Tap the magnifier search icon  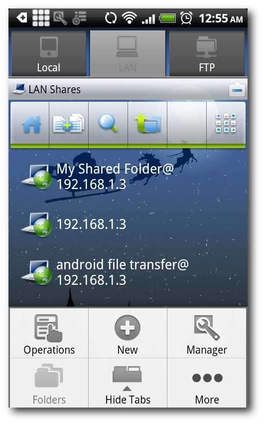click(108, 123)
